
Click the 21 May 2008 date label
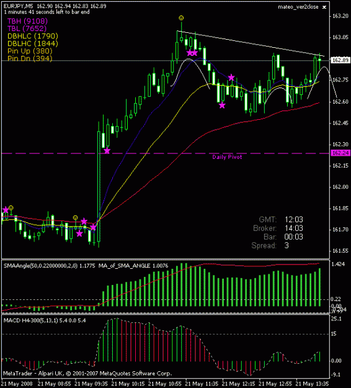tap(17, 384)
